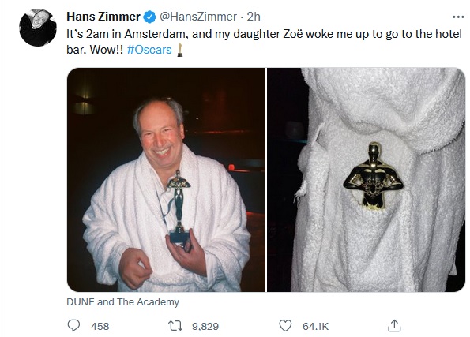Click the 64.1K likes count
Image resolution: width=470 pixels, height=337 pixels.
click(316, 326)
